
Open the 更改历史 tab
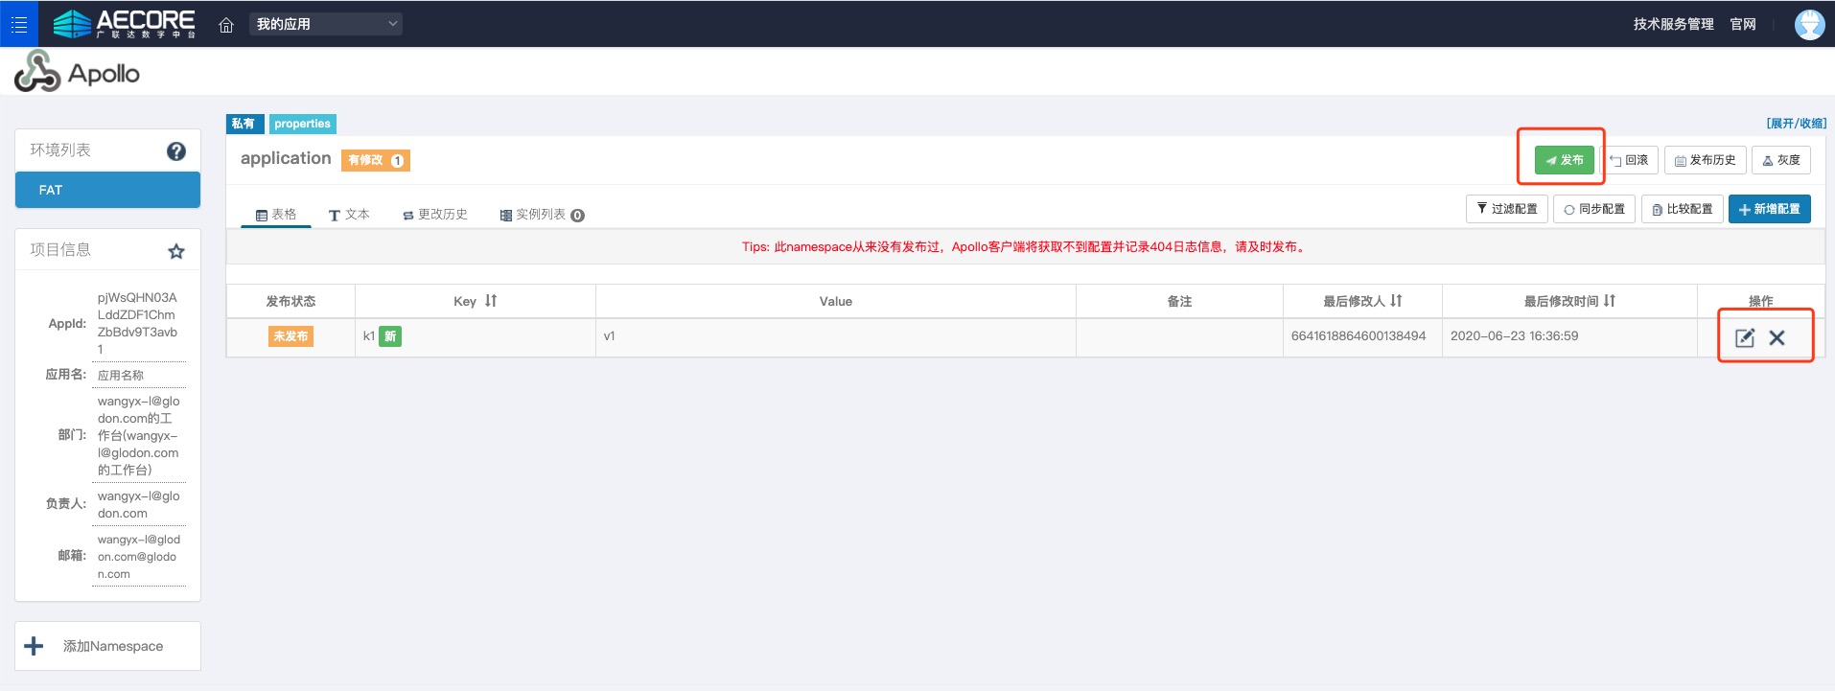(x=435, y=215)
